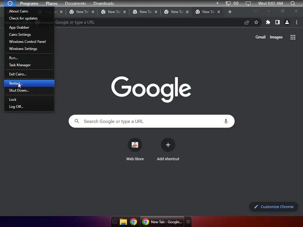The height and width of the screenshot is (227, 303).
Task: Open the Documents menu
Action: click(x=75, y=3)
